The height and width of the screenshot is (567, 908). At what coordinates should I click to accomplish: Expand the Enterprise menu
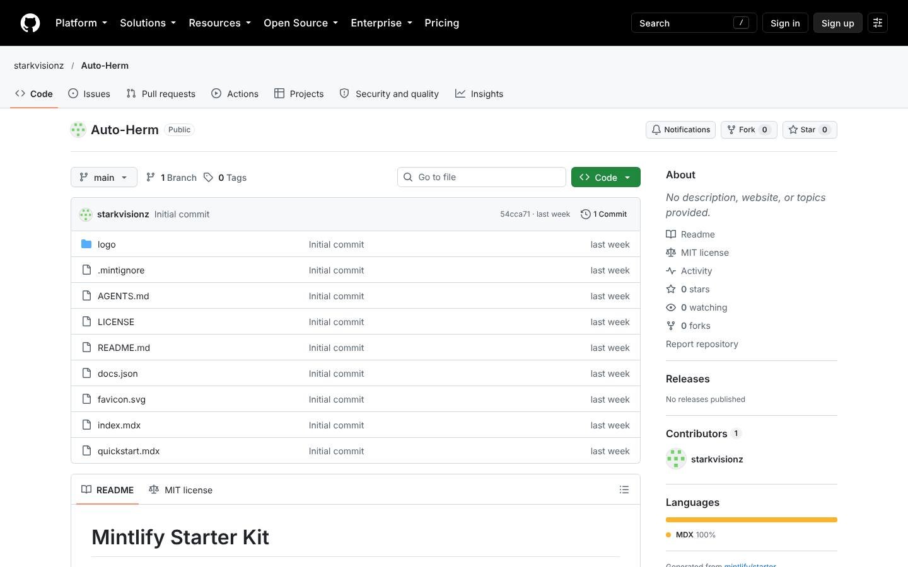click(x=381, y=23)
